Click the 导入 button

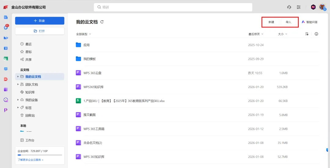[288, 22]
